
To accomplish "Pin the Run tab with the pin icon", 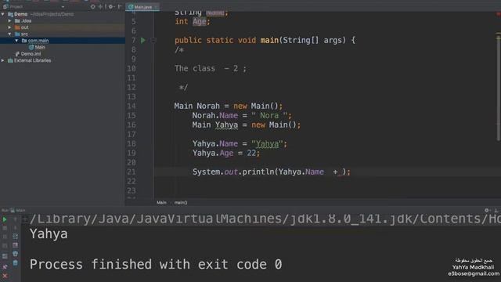I will [x=5, y=266].
